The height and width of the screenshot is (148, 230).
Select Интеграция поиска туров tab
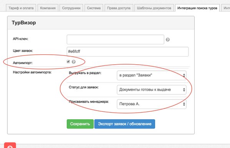coord(197,8)
